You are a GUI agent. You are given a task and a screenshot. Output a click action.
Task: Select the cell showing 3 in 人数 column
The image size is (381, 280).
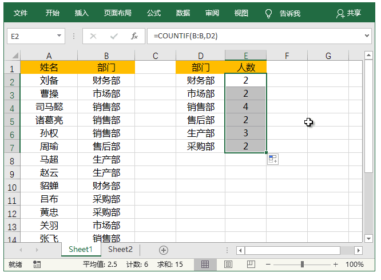coord(246,133)
